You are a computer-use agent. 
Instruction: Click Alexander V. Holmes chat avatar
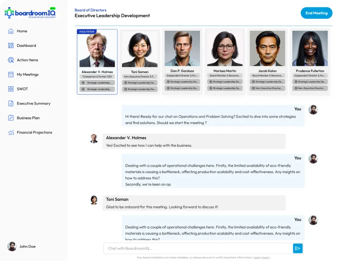pyautogui.click(x=94, y=139)
